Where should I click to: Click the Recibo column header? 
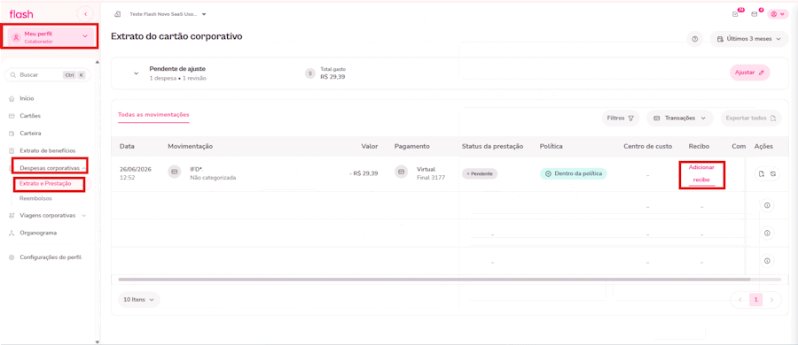click(699, 146)
